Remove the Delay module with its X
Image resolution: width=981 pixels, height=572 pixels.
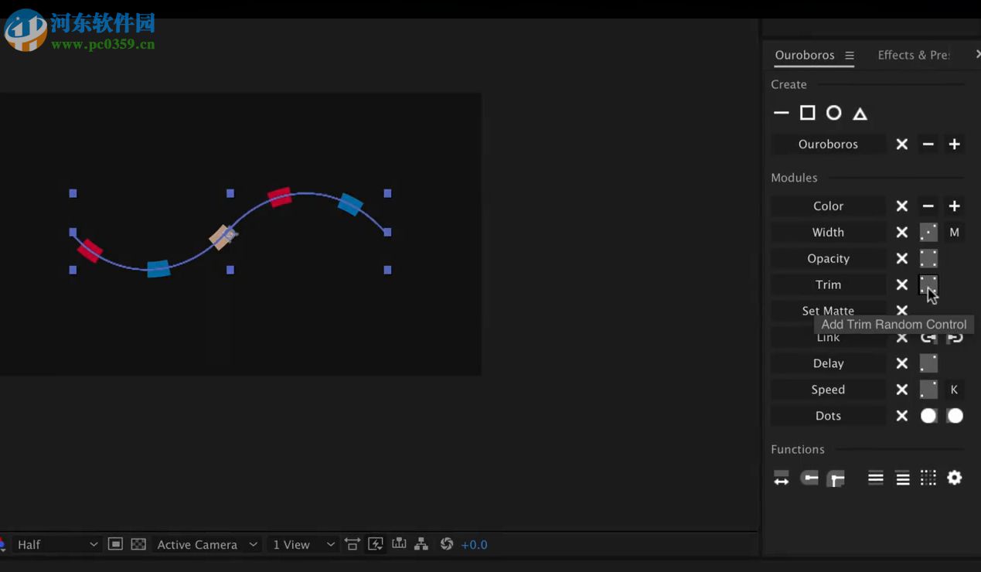tap(901, 363)
